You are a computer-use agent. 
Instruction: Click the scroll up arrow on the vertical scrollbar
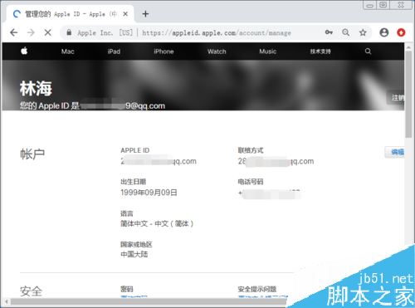[x=408, y=47]
